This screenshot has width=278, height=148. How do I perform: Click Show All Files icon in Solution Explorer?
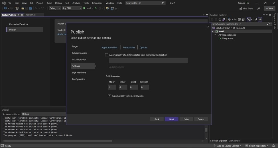click(243, 19)
